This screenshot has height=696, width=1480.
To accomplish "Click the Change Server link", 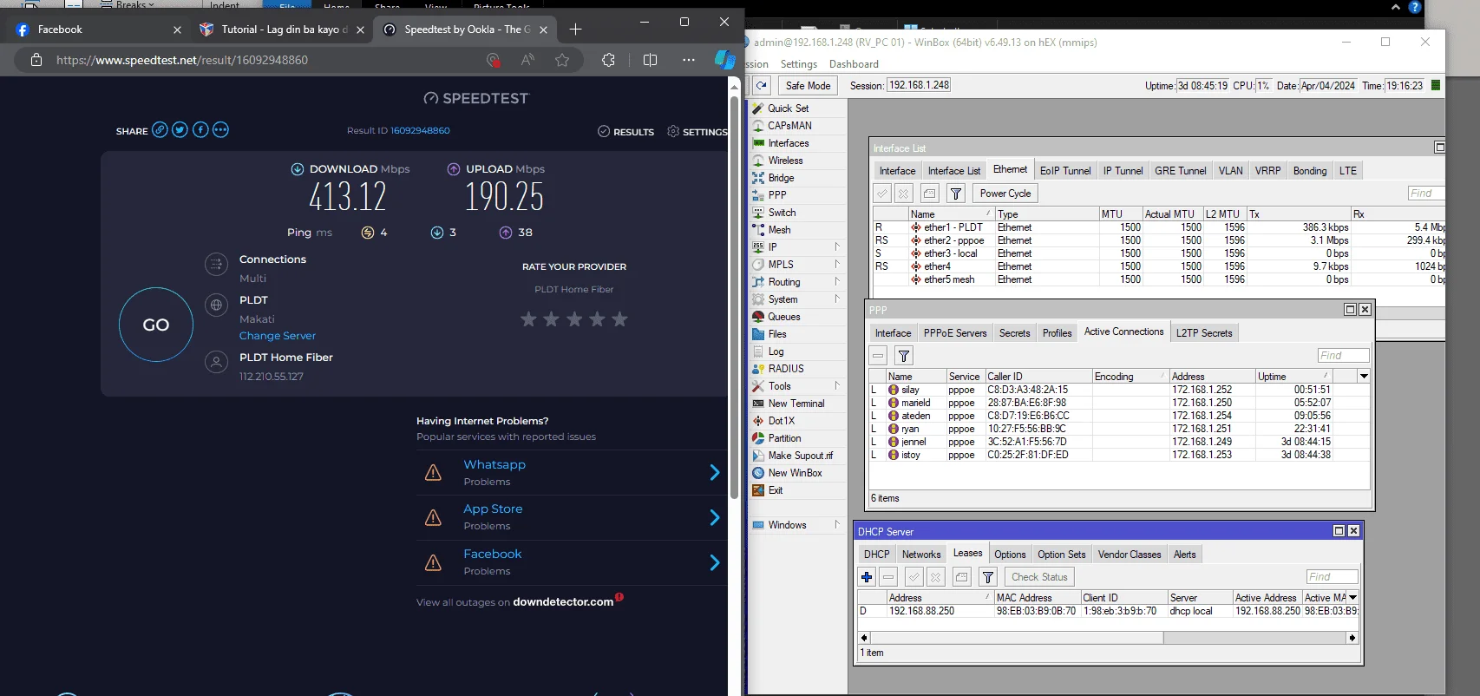I will tap(278, 336).
